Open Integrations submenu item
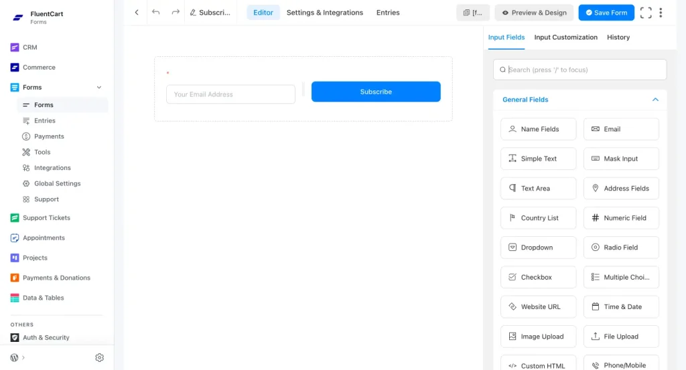This screenshot has width=686, height=370. 52,168
